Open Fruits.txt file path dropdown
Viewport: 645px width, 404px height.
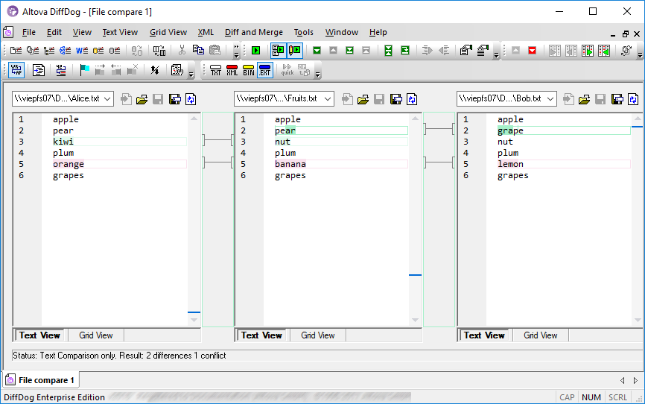328,99
